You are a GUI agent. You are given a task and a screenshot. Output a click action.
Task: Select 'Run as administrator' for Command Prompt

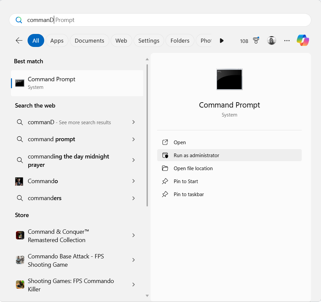(196, 155)
